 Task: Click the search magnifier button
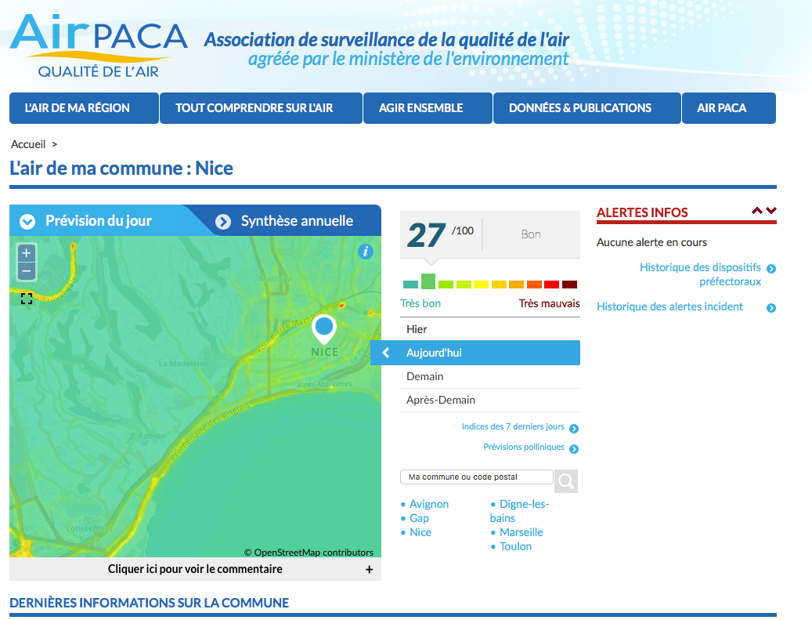pyautogui.click(x=566, y=480)
